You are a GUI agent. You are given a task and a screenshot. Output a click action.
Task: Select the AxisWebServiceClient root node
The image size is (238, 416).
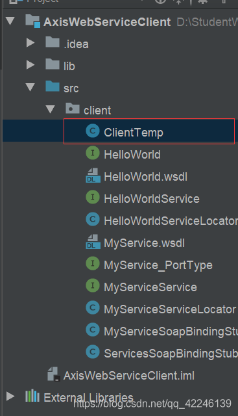click(x=107, y=22)
